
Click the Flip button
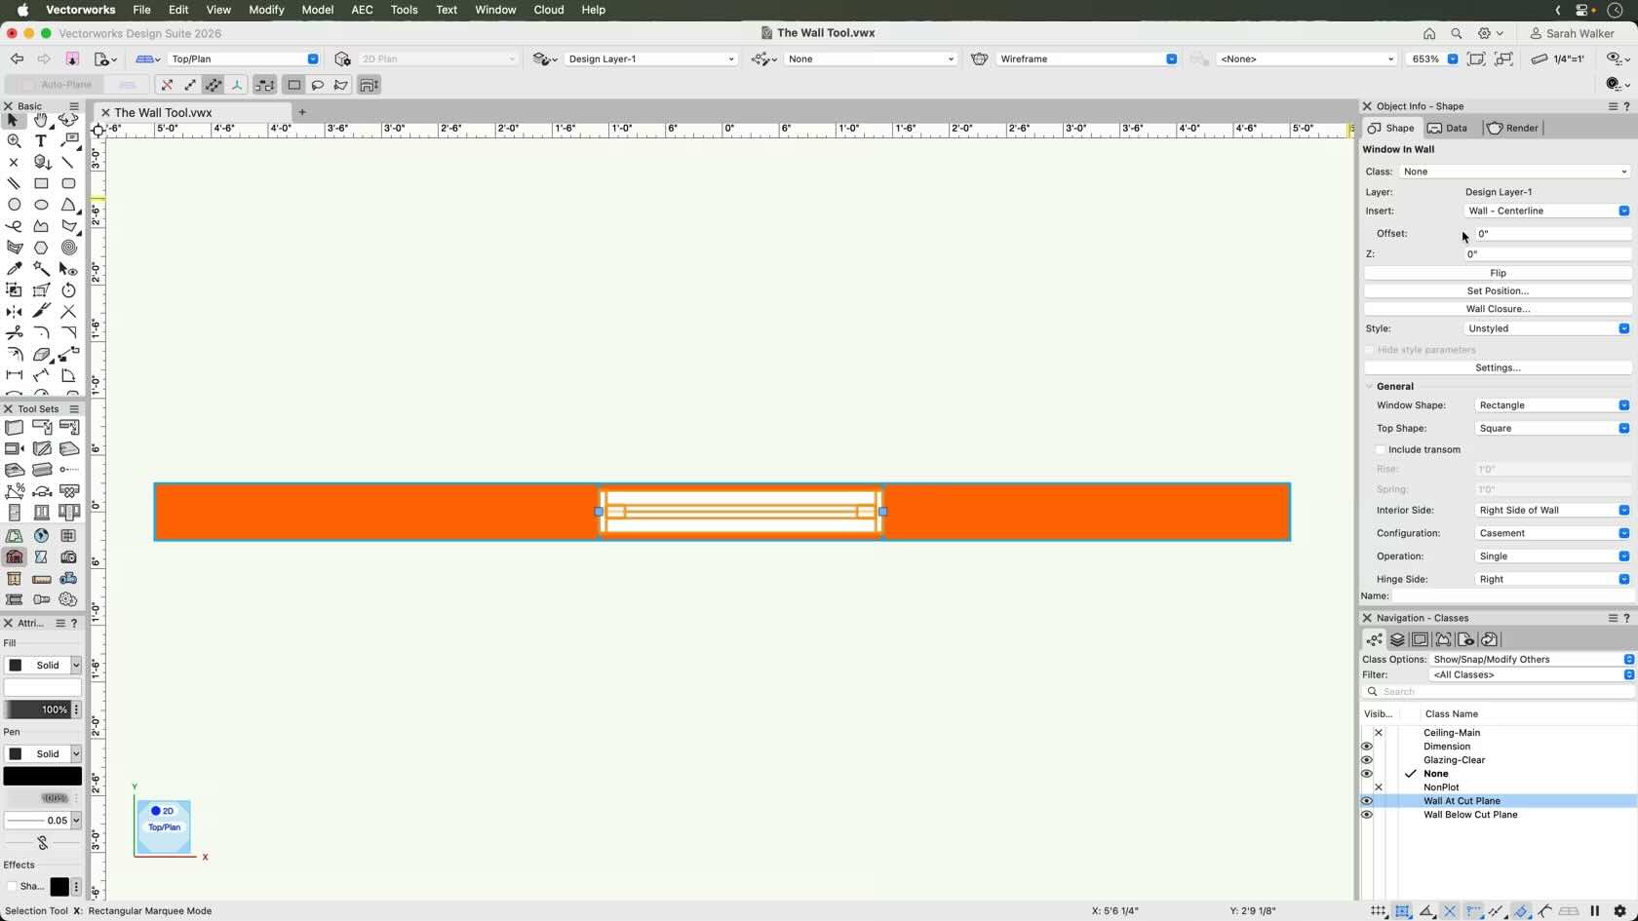(1497, 274)
